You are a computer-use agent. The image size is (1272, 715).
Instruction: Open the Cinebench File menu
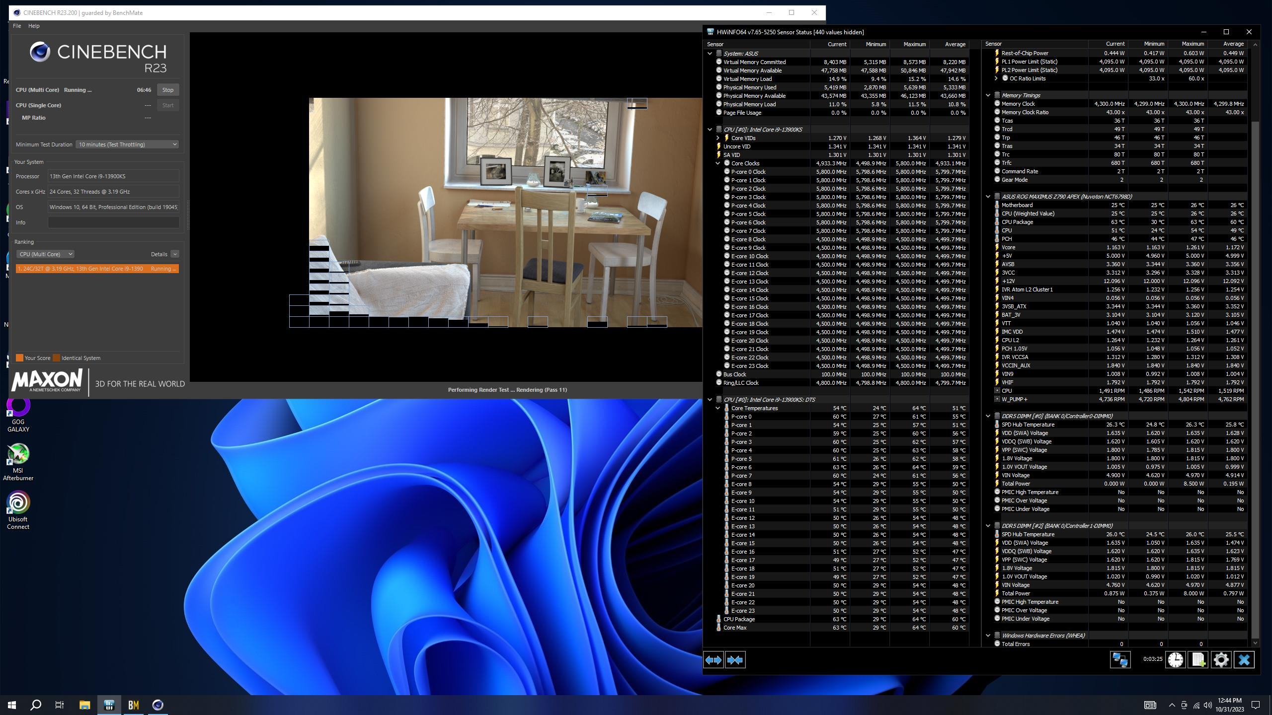[17, 26]
